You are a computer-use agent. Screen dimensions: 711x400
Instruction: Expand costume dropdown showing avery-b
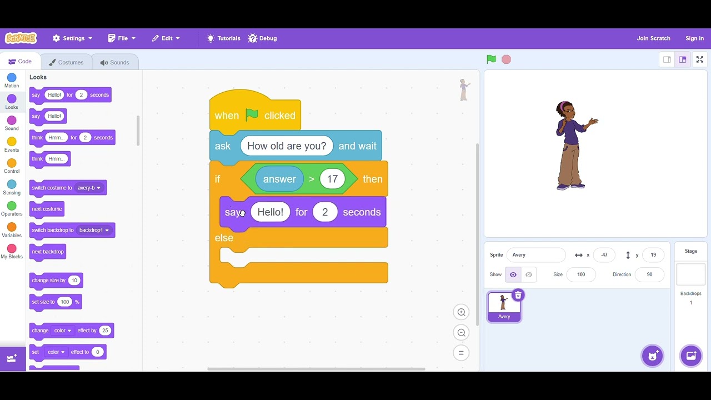(x=89, y=188)
